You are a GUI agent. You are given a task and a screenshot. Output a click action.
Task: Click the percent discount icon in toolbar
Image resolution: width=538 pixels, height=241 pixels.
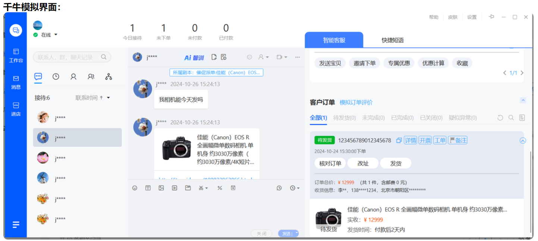(220, 188)
